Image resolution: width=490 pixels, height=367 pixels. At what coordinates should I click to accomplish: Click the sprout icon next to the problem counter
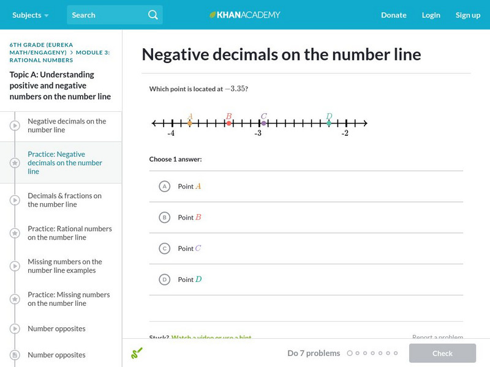(x=137, y=353)
